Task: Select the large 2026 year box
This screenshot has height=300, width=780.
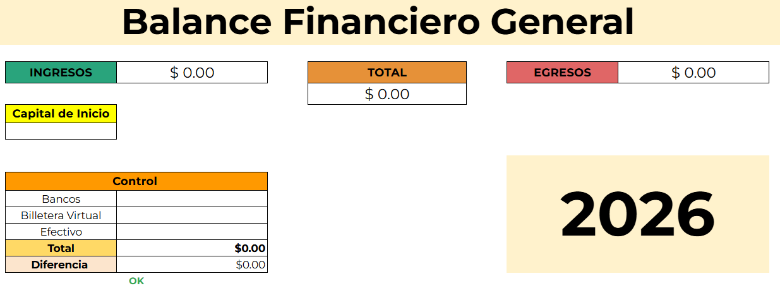Action: point(637,214)
